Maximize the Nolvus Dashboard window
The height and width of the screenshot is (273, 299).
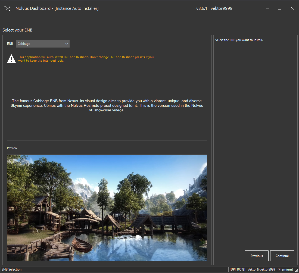[x=279, y=8]
